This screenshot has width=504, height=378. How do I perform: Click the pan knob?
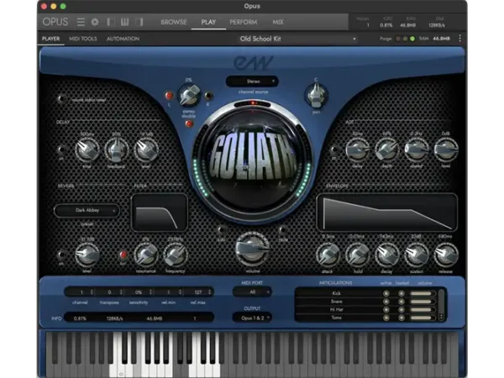[x=316, y=95]
